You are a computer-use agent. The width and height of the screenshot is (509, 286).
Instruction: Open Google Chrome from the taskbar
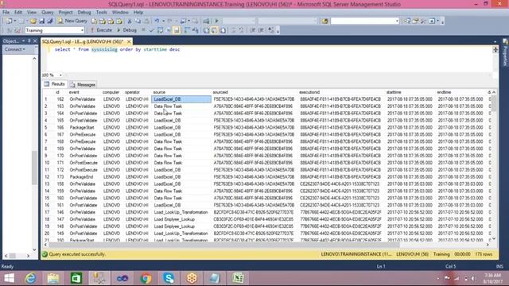pos(146,278)
